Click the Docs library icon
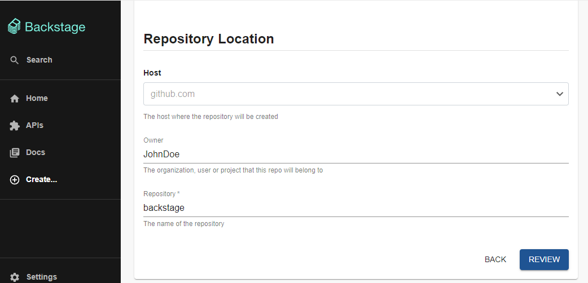The width and height of the screenshot is (588, 283). click(x=15, y=153)
